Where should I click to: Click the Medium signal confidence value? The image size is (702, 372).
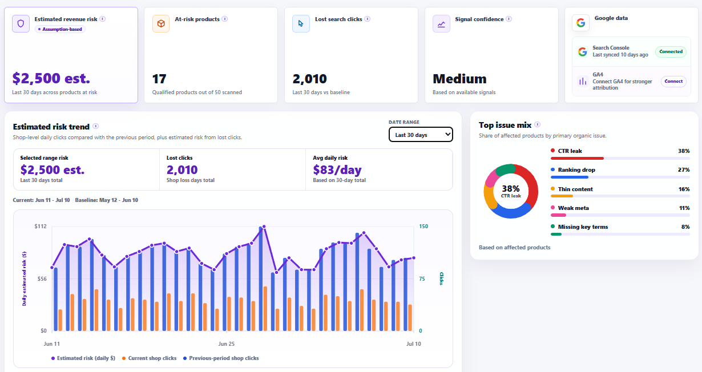460,79
